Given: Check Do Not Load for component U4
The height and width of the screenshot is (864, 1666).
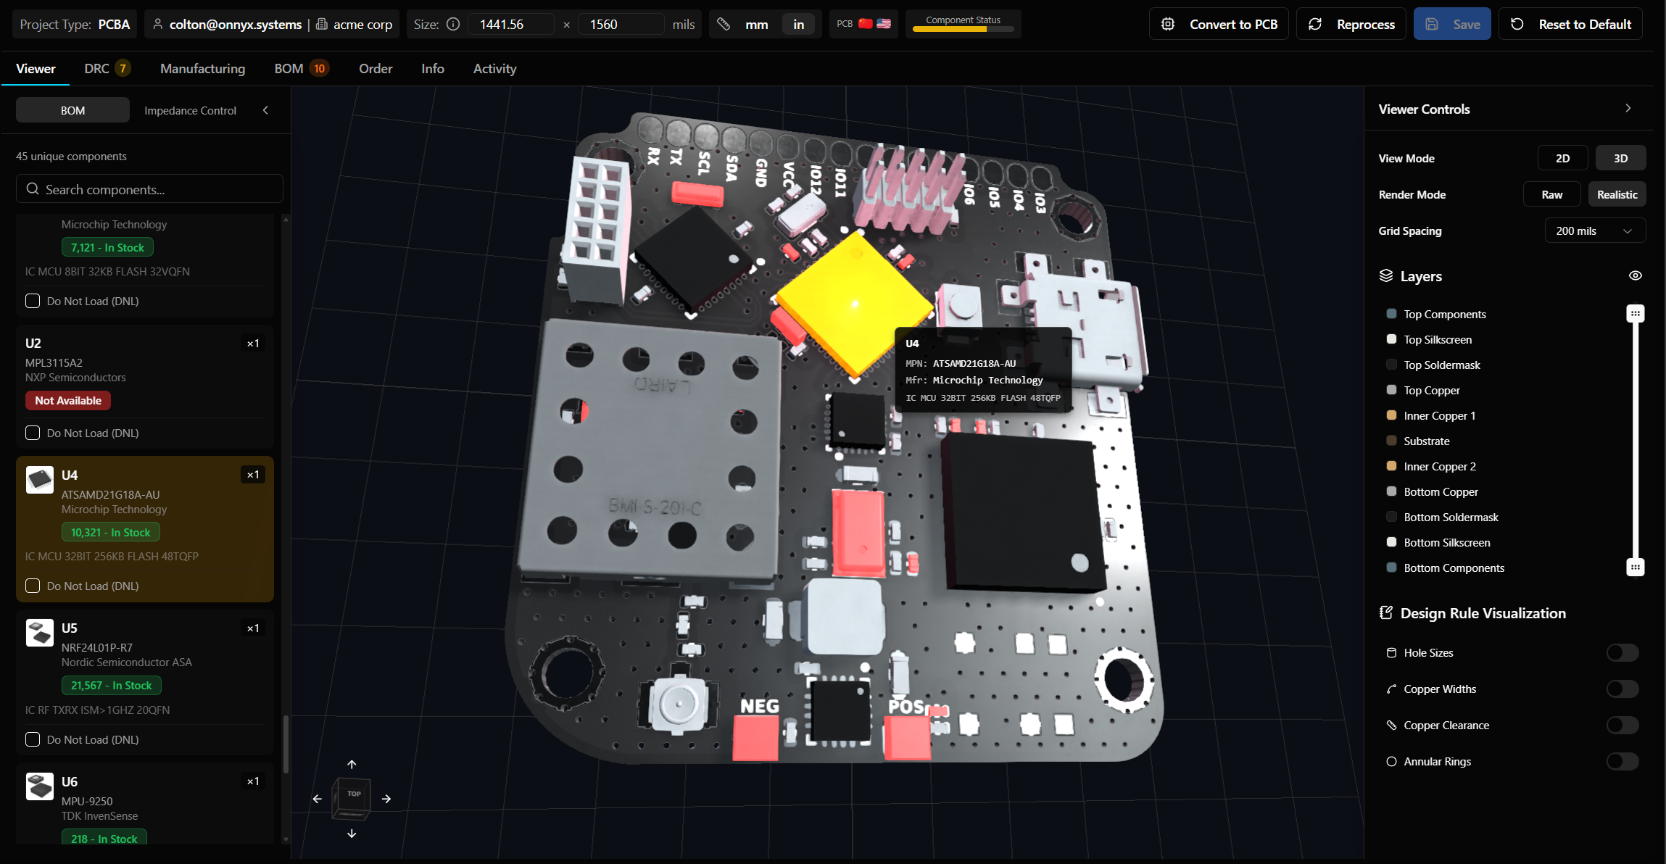Looking at the screenshot, I should 33,586.
